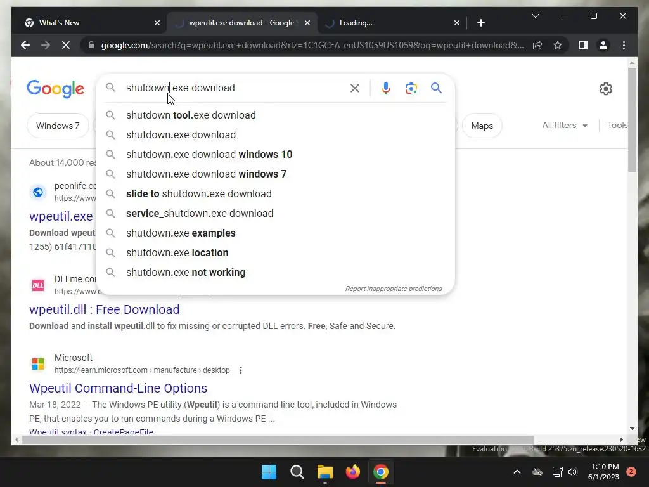The height and width of the screenshot is (487, 649).
Task: Choose suggestion 'shutdown.exe download'
Action: tap(275, 134)
